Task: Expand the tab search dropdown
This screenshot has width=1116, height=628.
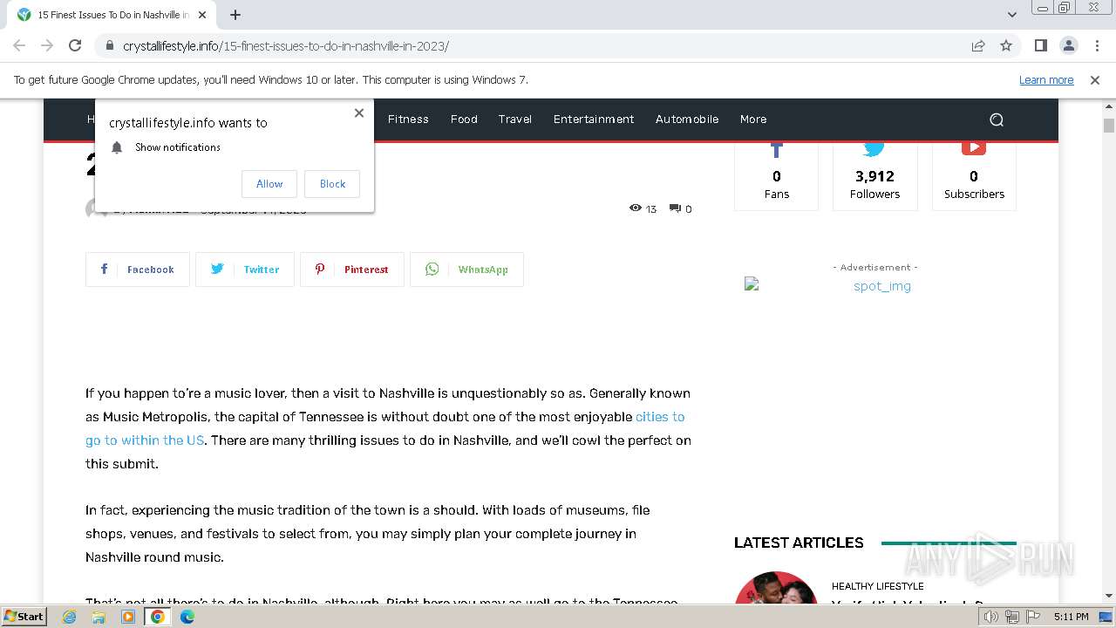Action: tap(1012, 15)
